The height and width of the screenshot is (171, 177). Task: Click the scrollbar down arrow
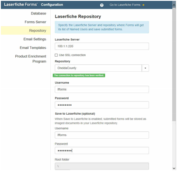174,168
